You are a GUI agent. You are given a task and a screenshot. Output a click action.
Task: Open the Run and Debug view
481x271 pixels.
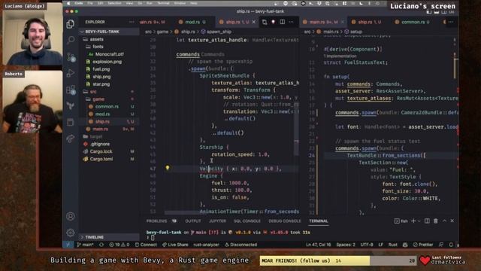(x=71, y=73)
